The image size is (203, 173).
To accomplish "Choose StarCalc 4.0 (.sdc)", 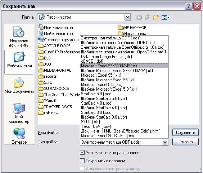I will (x=124, y=103).
